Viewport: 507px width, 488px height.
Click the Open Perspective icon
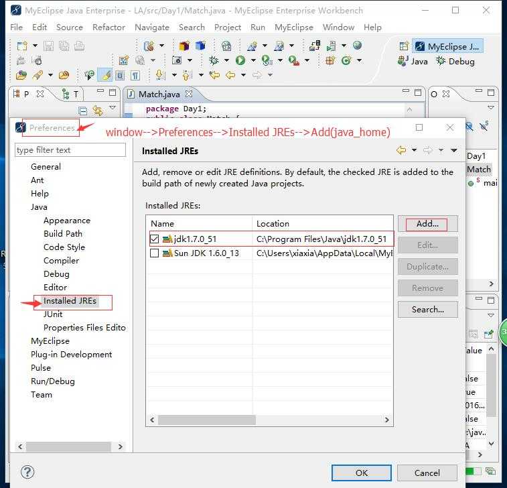(x=404, y=46)
